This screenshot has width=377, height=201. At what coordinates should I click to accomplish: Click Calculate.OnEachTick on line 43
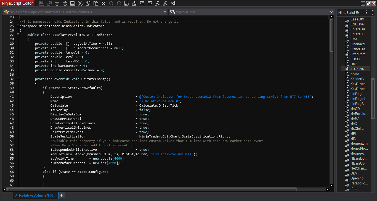coord(159,105)
